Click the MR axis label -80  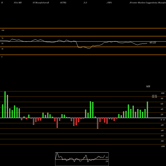tap(162, 141)
